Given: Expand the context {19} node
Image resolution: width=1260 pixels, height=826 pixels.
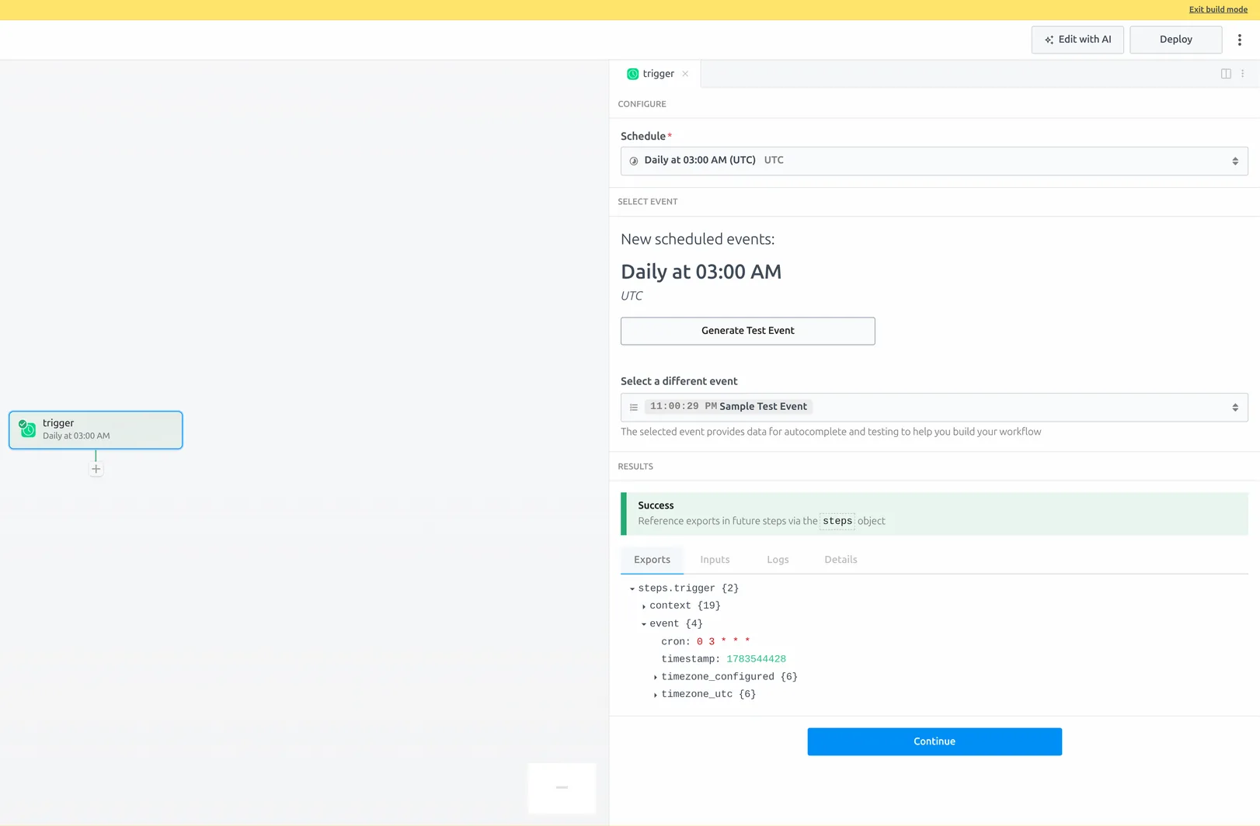Looking at the screenshot, I should point(644,606).
